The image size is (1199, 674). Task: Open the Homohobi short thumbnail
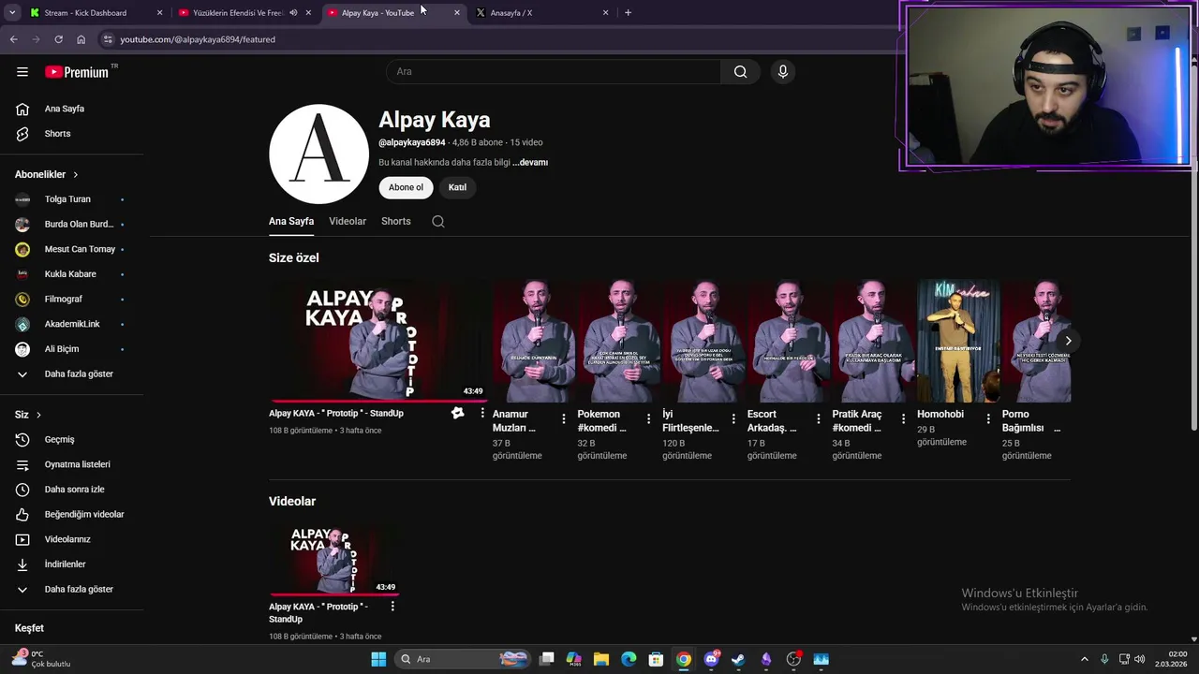[959, 341]
